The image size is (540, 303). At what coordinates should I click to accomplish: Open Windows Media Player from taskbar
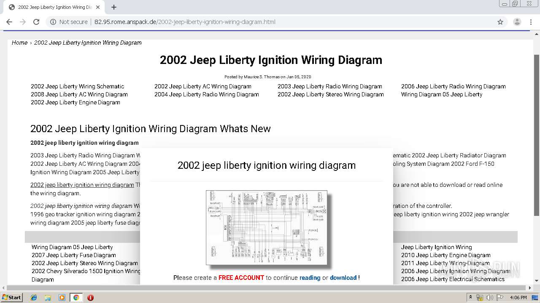(62, 298)
